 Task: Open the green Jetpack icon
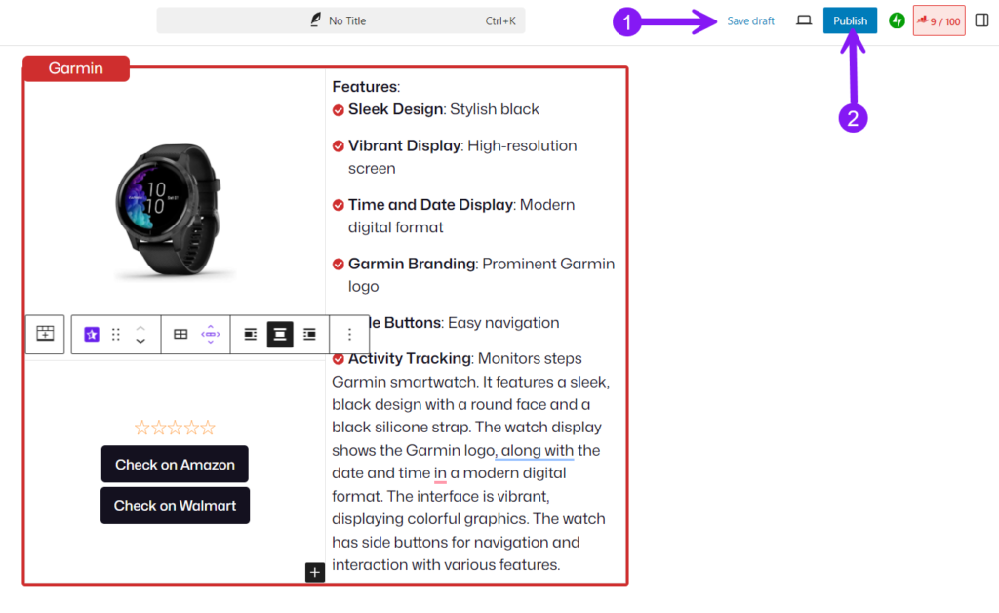(x=898, y=21)
